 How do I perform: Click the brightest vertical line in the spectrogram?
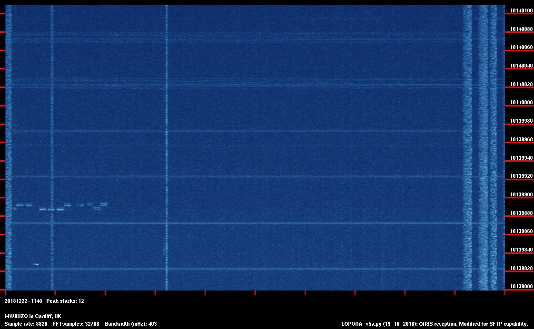[x=166, y=143]
